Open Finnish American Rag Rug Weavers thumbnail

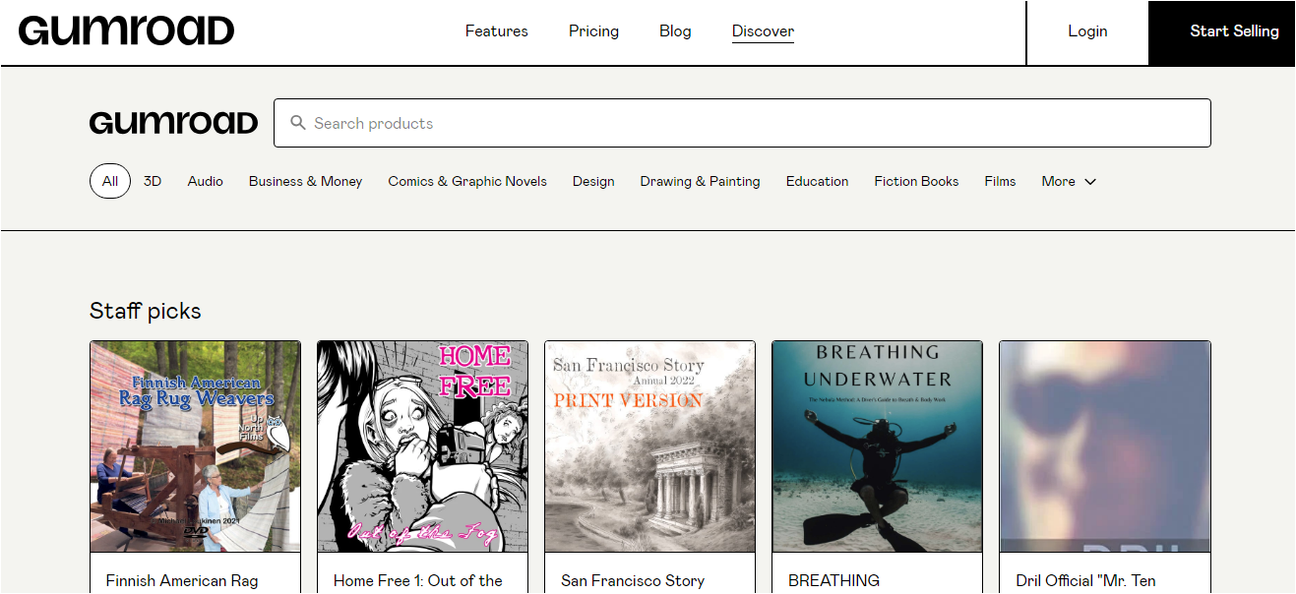click(x=195, y=446)
